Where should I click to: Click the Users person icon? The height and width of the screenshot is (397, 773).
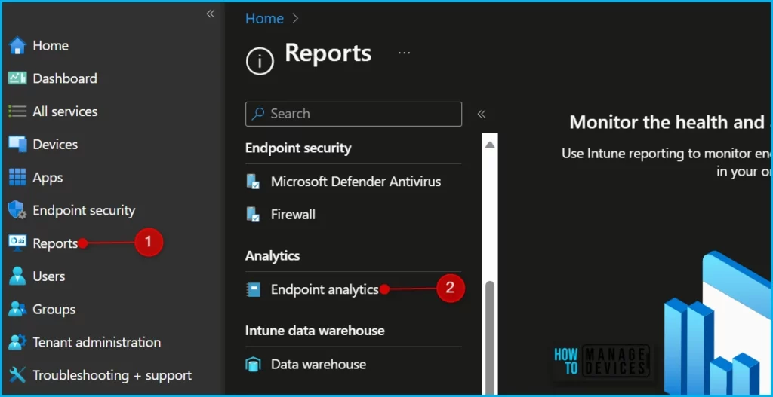click(17, 276)
